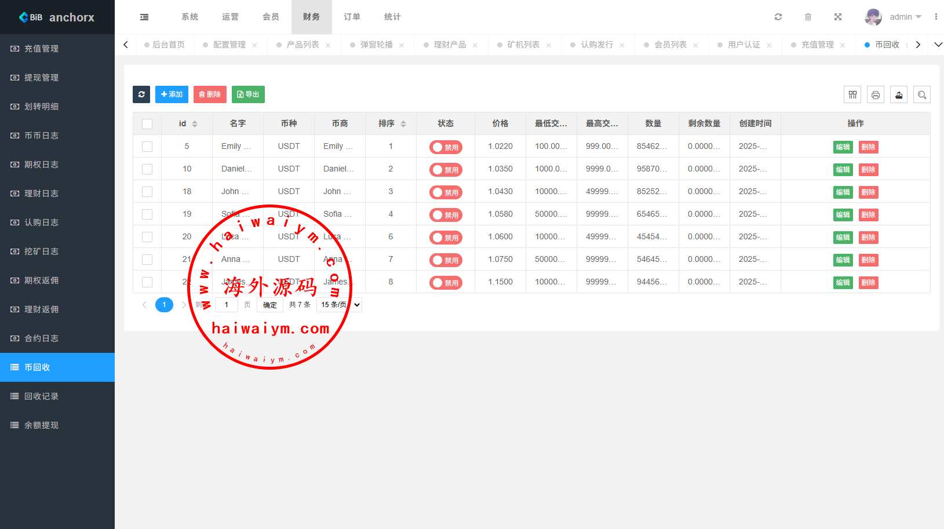The image size is (944, 529).
Task: Expand the tab list chevron at far right
Action: point(938,45)
